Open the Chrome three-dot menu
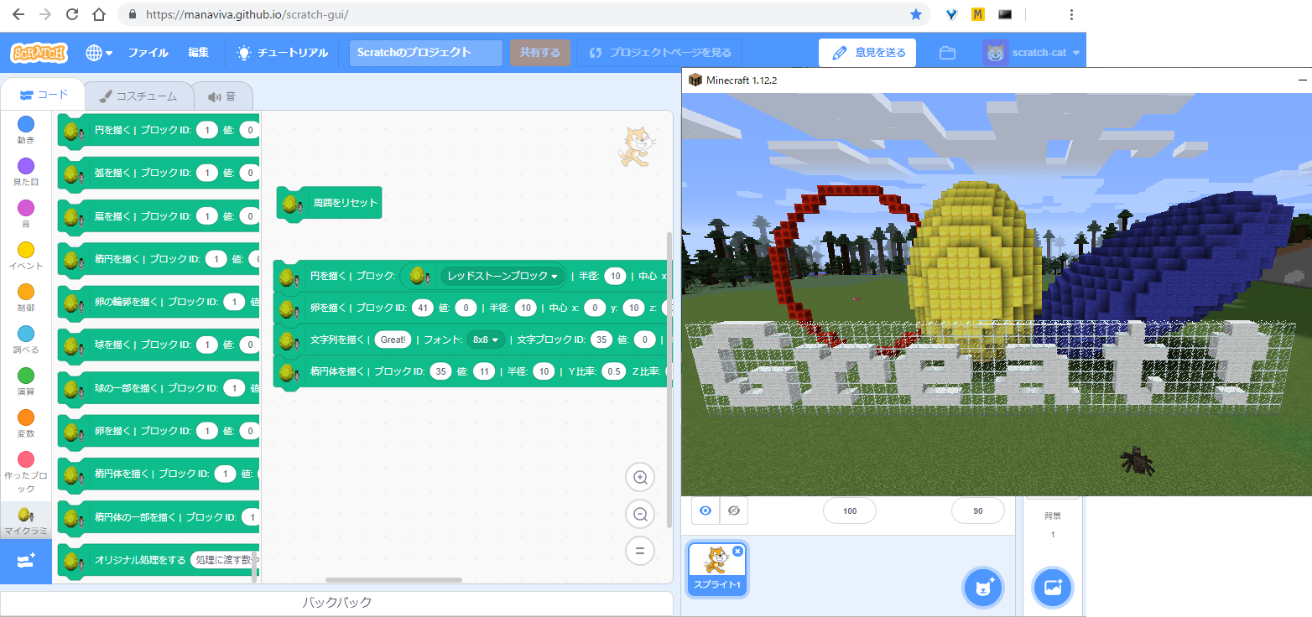Screen dimensions: 1312x617 click(1071, 14)
